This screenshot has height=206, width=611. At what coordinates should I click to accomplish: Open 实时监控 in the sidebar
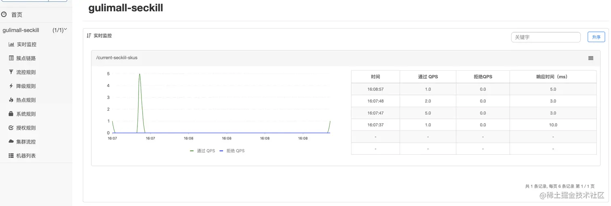[x=27, y=44]
